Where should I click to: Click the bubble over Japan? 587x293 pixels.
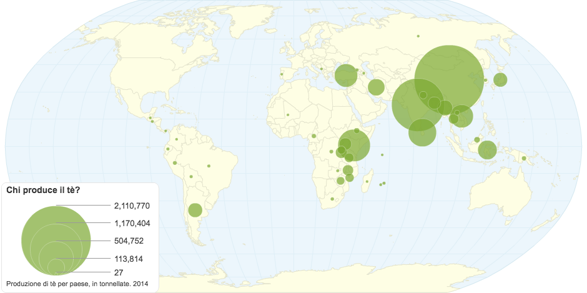(500, 79)
